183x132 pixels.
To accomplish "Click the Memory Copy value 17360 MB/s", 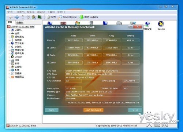I will coord(112,40).
